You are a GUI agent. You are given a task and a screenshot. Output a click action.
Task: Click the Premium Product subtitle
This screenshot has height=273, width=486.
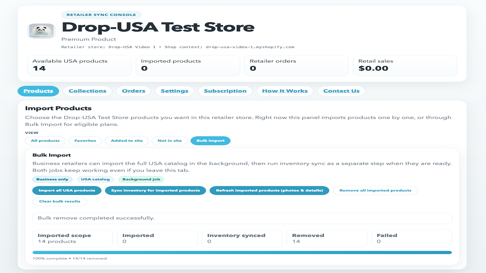89,39
